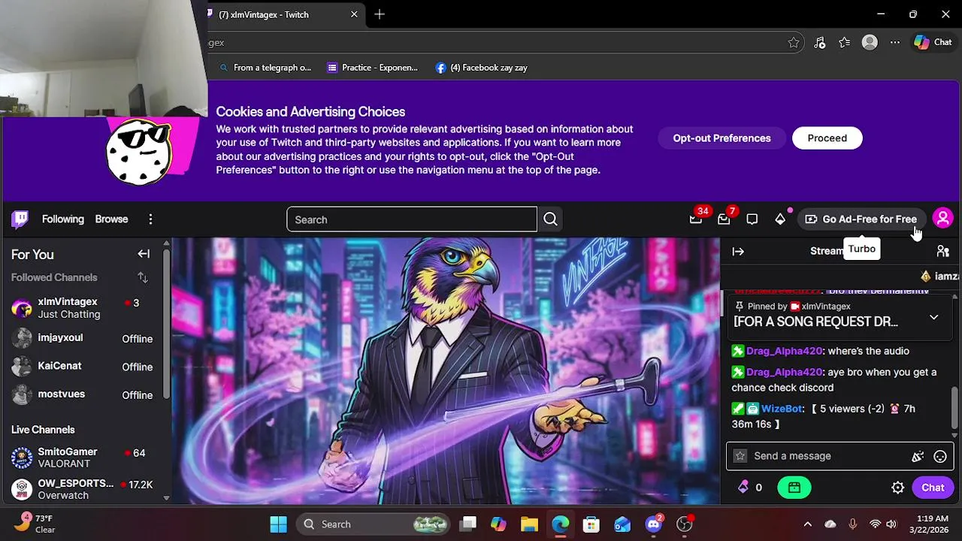This screenshot has width=962, height=541.
Task: Collapse the stream chat panel arrow
Action: pyautogui.click(x=738, y=252)
